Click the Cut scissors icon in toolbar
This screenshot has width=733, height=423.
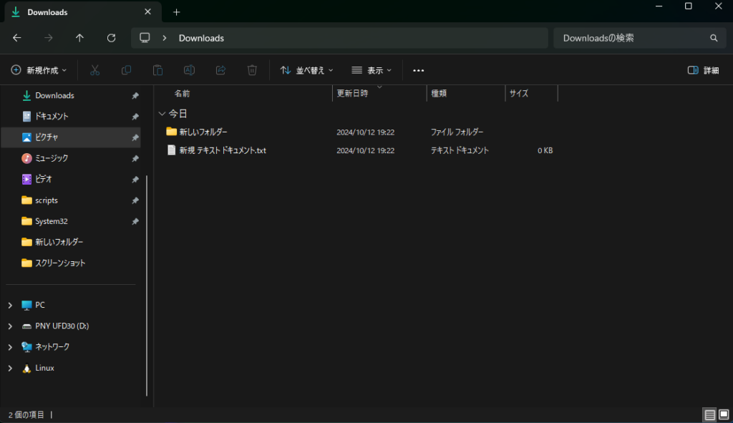point(94,70)
